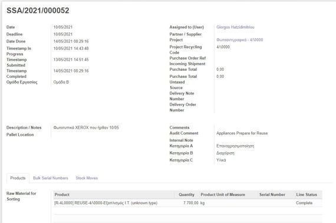This screenshot has height=223, width=336.
Task: Open the Stock Moves tab
Action: pyautogui.click(x=87, y=178)
